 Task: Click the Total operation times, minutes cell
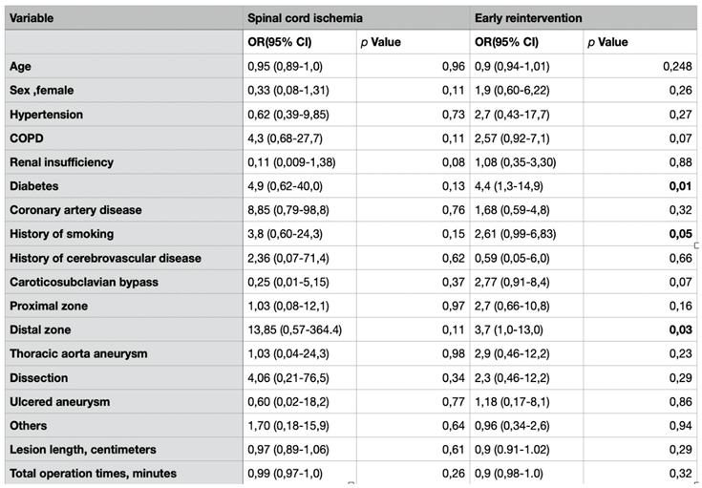[x=93, y=473]
